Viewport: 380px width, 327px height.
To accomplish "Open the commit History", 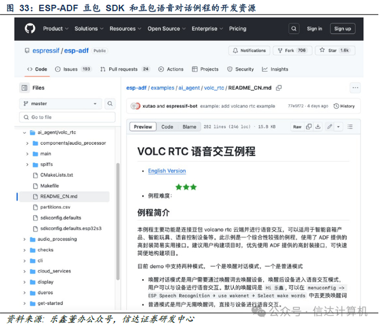I will [344, 106].
